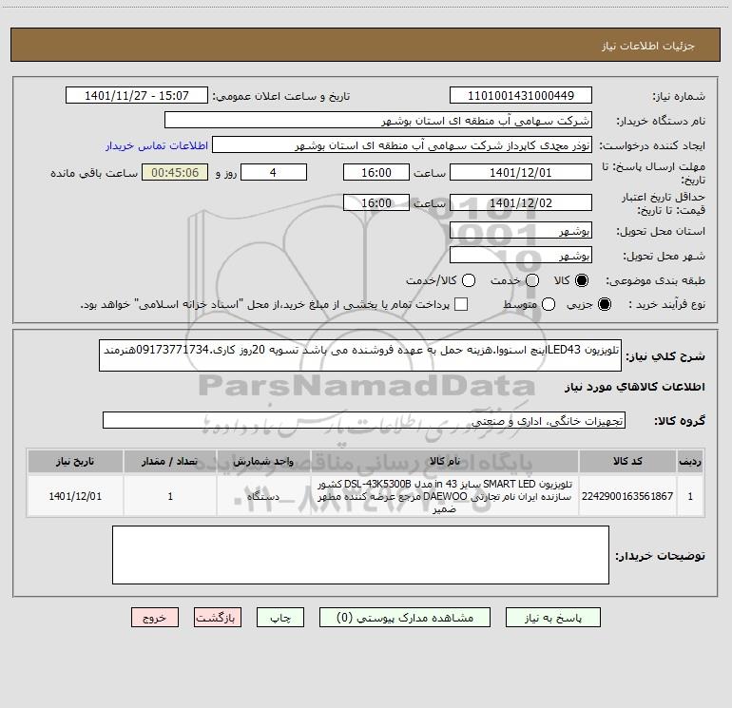Click the توضیحات خریدار text area

pyautogui.click(x=360, y=555)
